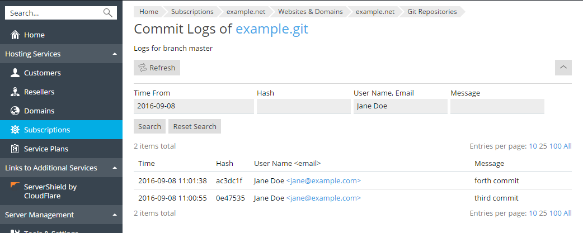
Task: Click the Domains globe icon
Action: click(15, 111)
